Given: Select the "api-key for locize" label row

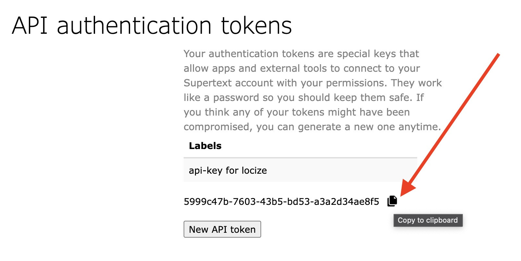Looking at the screenshot, I should (x=300, y=170).
